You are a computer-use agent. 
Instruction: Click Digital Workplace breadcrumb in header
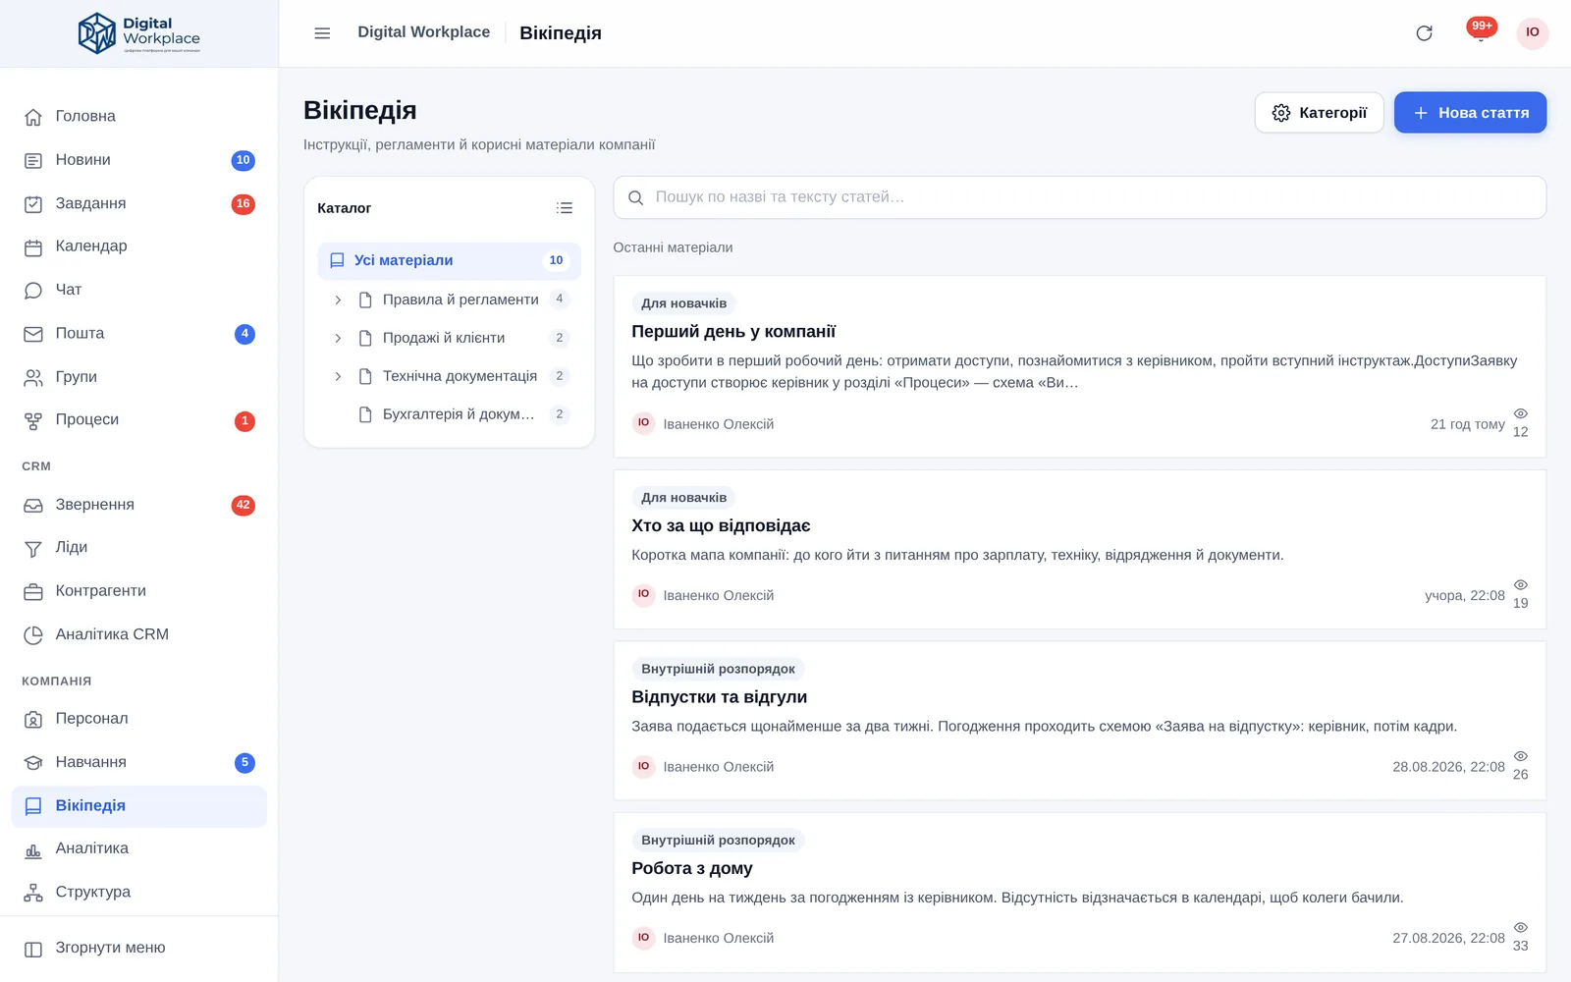(424, 32)
